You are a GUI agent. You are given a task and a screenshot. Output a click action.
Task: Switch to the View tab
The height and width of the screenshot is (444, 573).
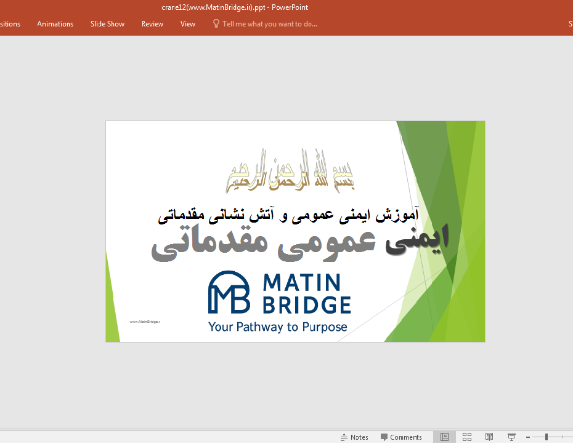(x=187, y=24)
